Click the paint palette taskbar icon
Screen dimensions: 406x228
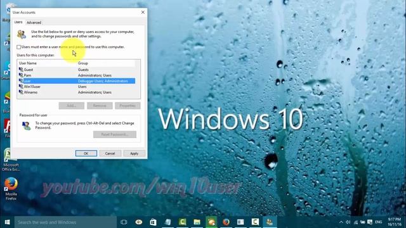[211, 222]
